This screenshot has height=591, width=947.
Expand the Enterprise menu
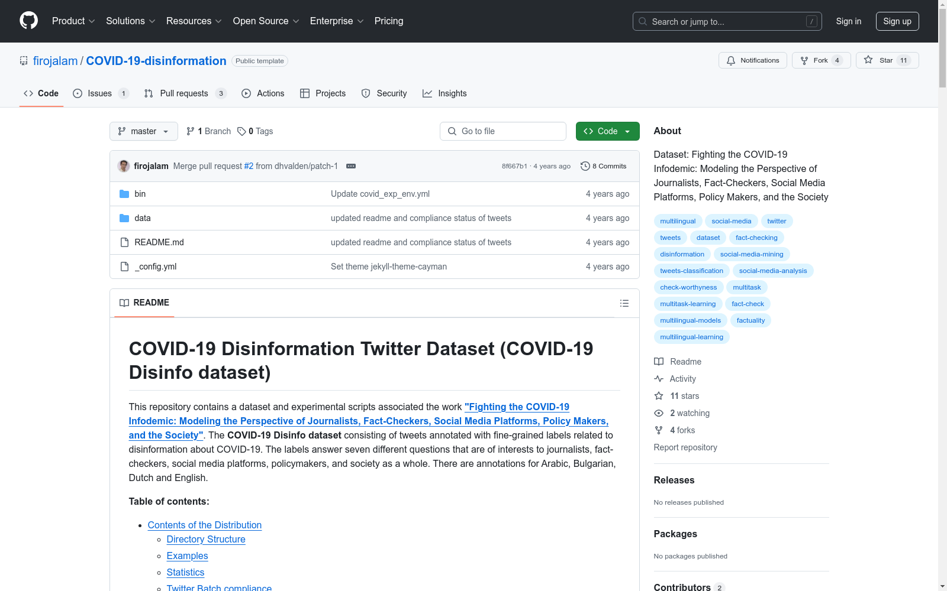337,21
